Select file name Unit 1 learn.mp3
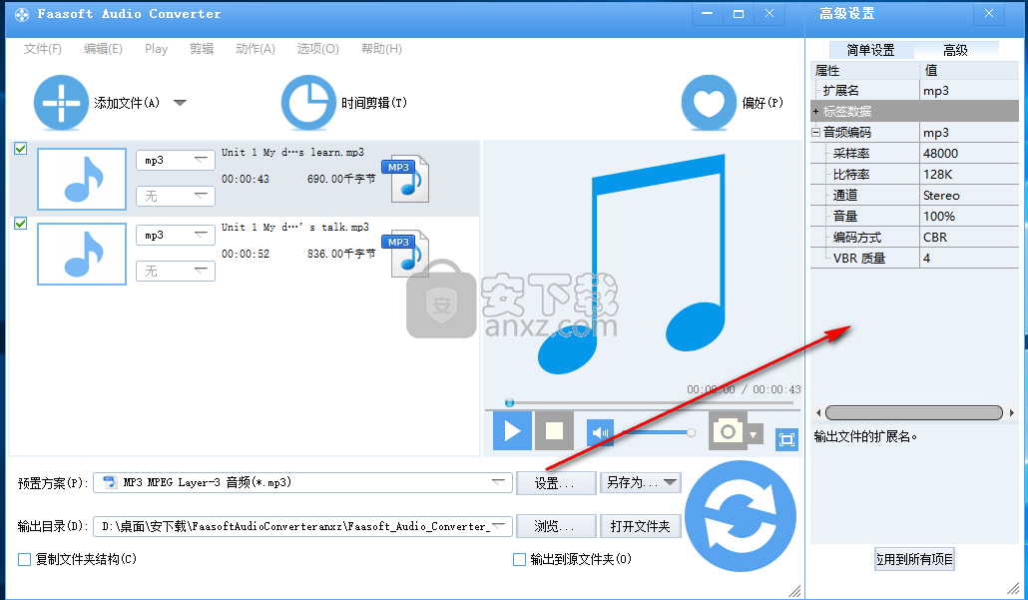 (x=292, y=152)
